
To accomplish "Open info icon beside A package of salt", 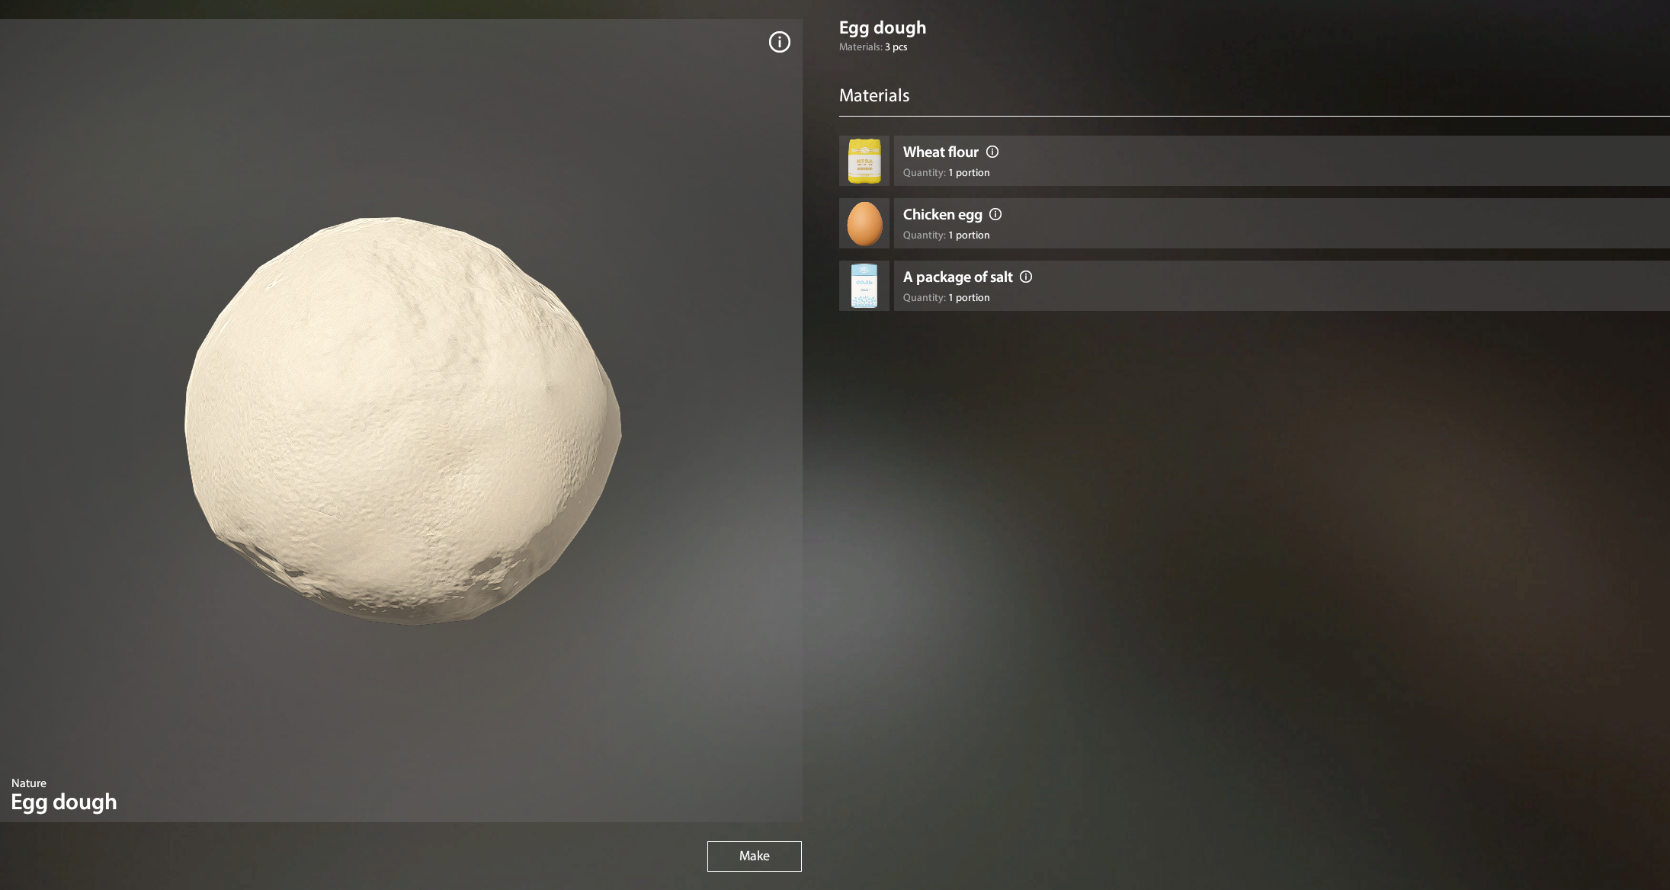I will tap(1026, 277).
